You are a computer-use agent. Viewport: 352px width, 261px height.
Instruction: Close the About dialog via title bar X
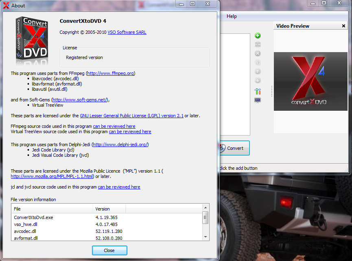pyautogui.click(x=208, y=4)
